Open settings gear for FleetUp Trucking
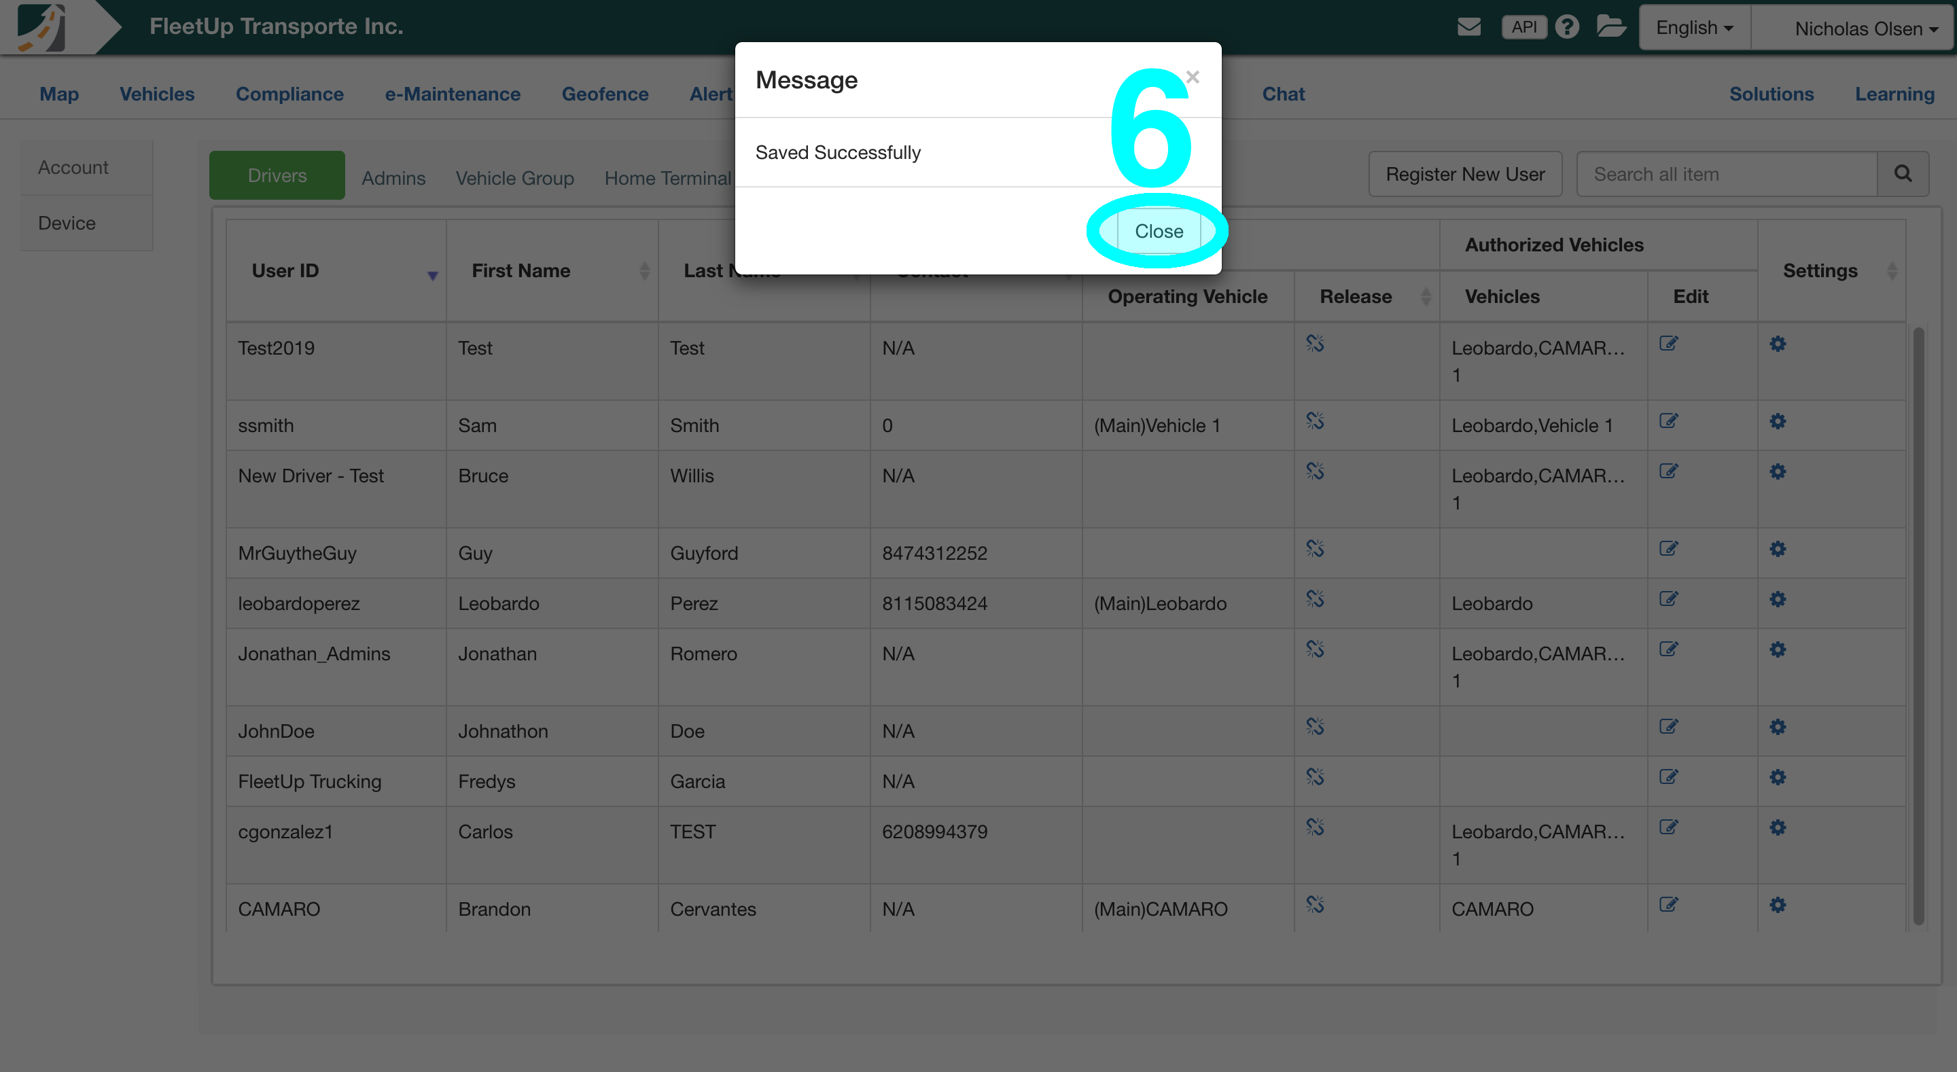Image resolution: width=1957 pixels, height=1072 pixels. [1778, 777]
